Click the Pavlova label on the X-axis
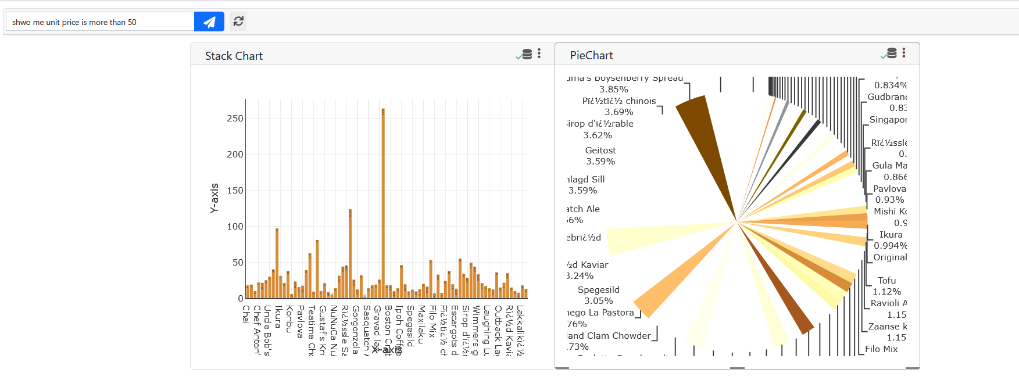Screen dimensions: 1019x387 pyautogui.click(x=301, y=321)
